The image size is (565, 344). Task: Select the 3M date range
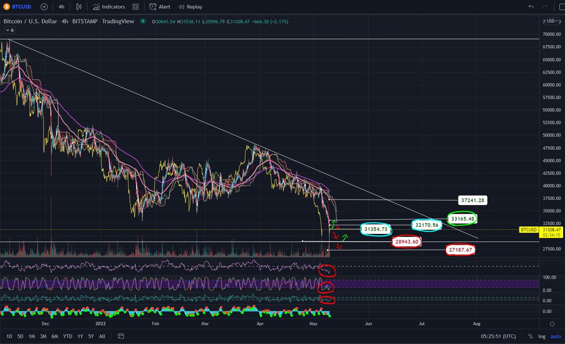(43, 336)
